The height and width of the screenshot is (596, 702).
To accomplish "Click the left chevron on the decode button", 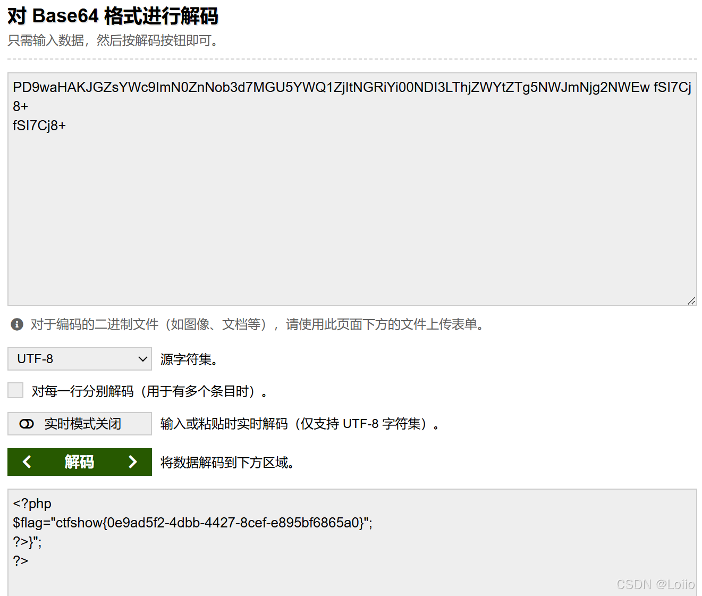I will coord(27,462).
